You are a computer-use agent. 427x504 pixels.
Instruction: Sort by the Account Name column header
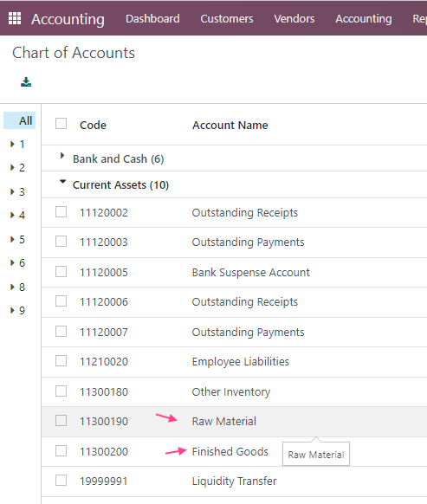click(x=230, y=125)
